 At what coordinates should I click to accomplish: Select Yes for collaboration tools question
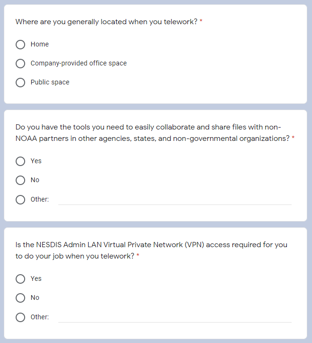pyautogui.click(x=20, y=161)
